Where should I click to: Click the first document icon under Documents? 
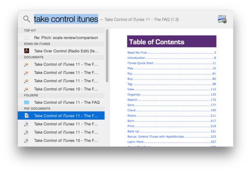(x=26, y=64)
